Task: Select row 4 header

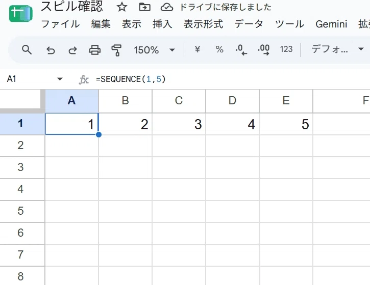Action: pos(22,189)
